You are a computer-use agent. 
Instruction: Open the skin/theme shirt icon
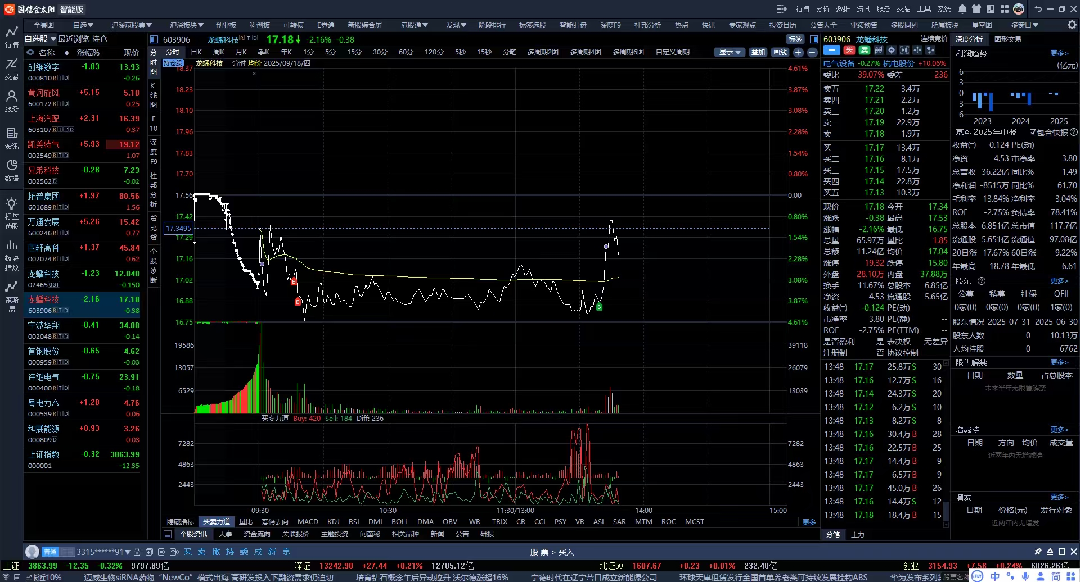(976, 9)
